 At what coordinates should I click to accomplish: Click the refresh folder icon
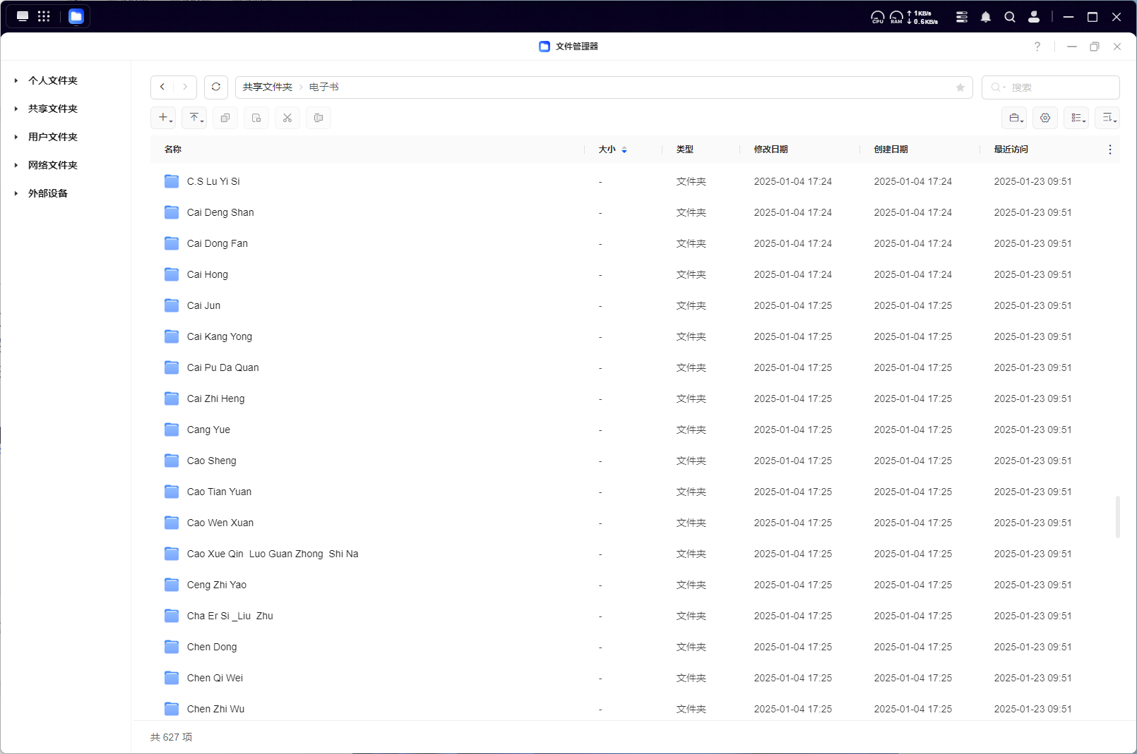(216, 87)
